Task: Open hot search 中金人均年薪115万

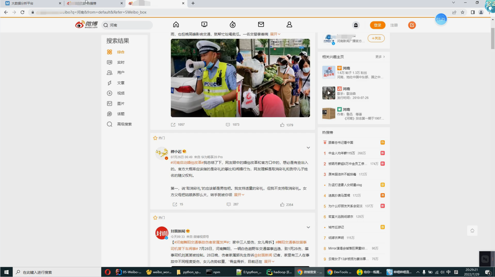Action: tap(341, 153)
